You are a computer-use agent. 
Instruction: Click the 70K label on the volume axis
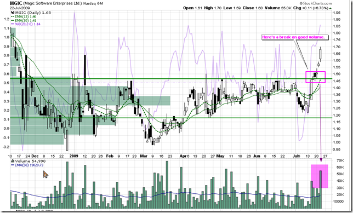(x=340, y=160)
